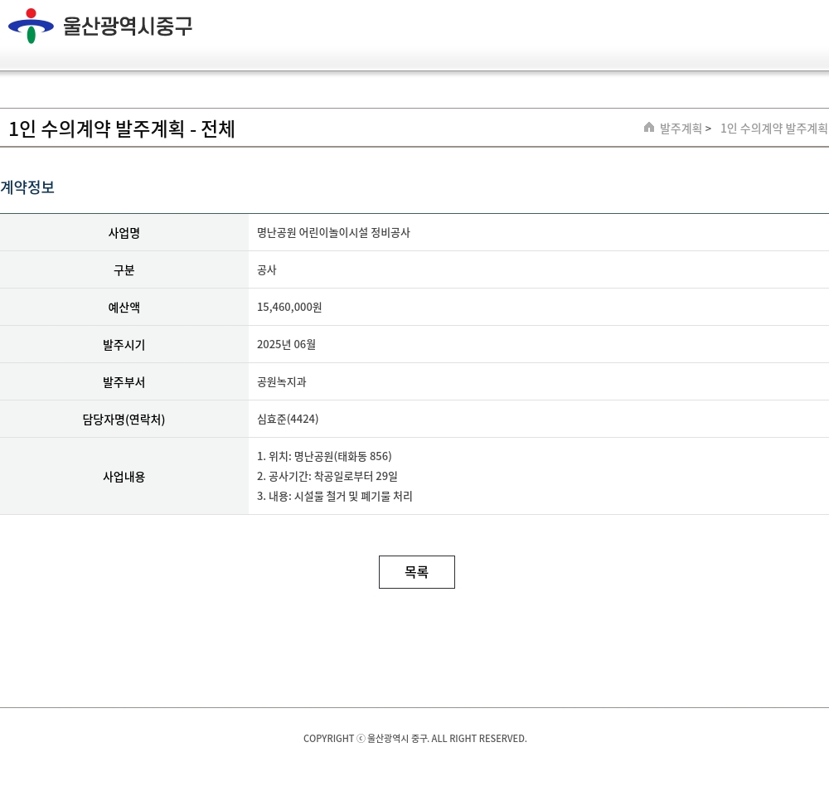The height and width of the screenshot is (791, 829).
Task: Click the date value 2025년 06월
Action: 287,344
